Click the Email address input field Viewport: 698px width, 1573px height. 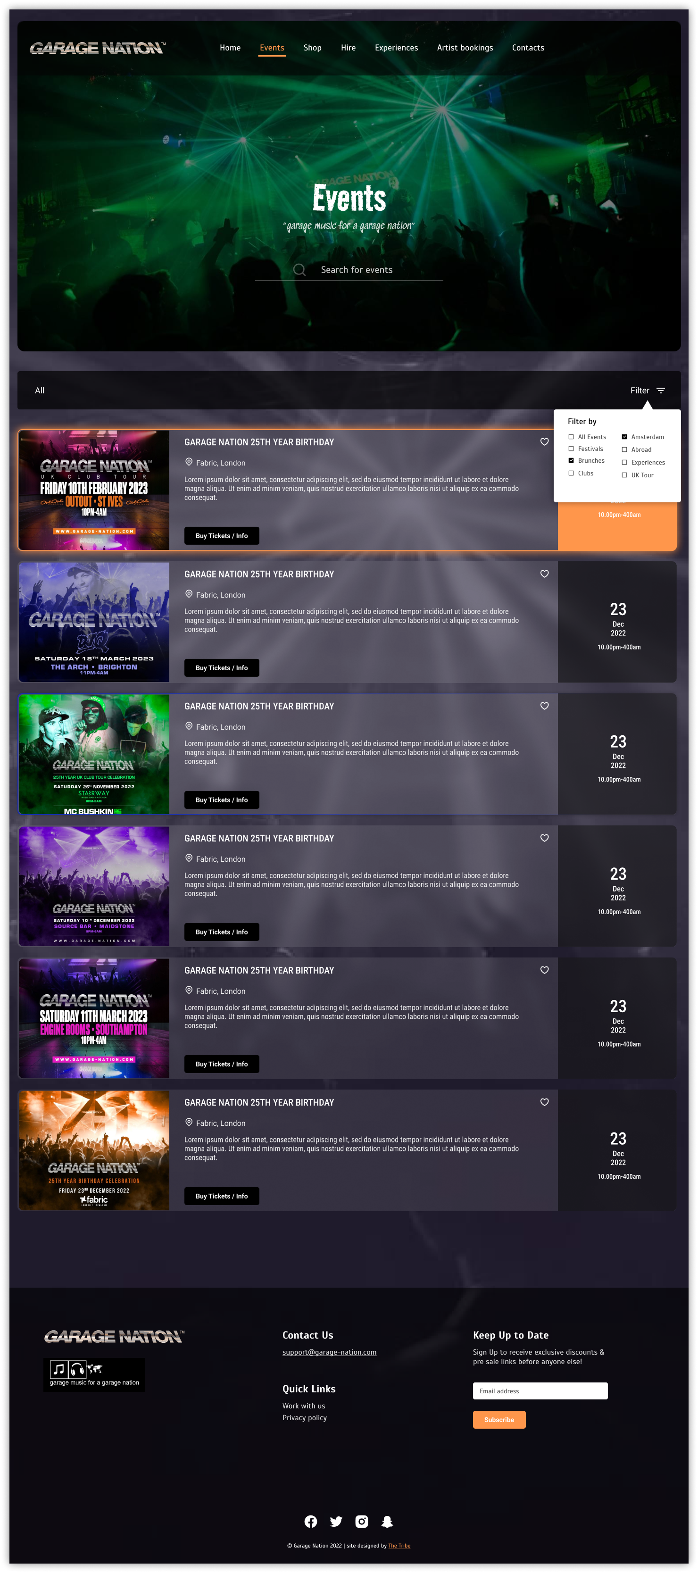[x=540, y=1390]
